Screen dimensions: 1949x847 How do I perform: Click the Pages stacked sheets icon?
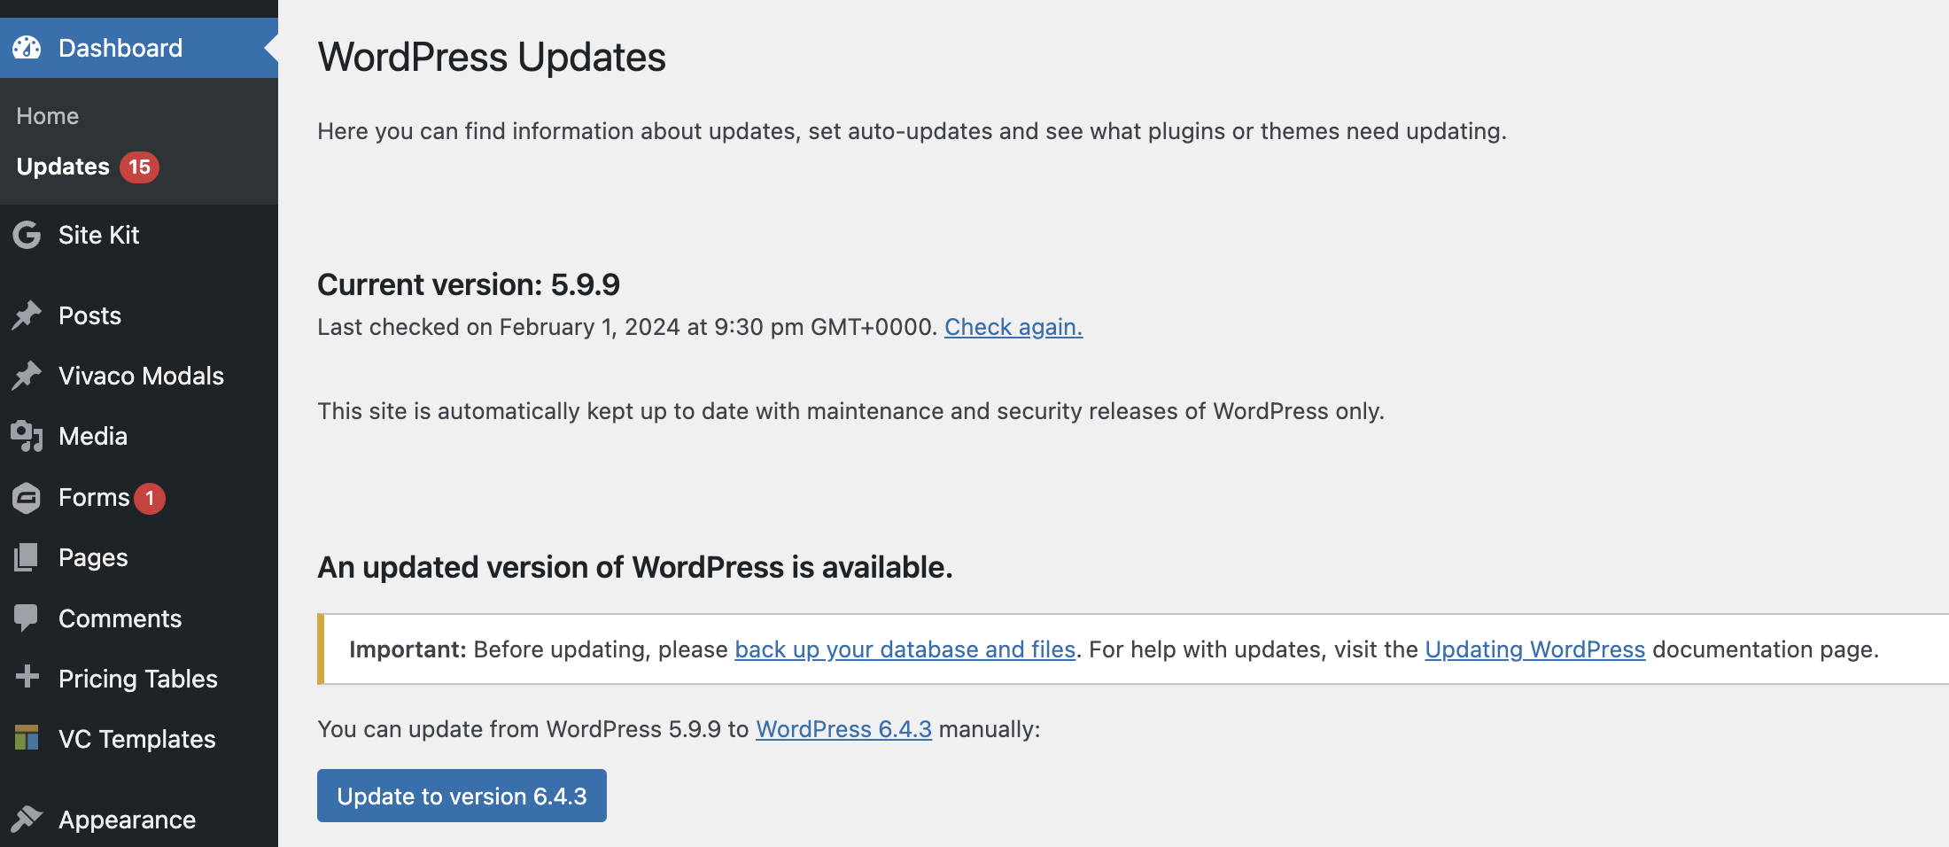27,557
